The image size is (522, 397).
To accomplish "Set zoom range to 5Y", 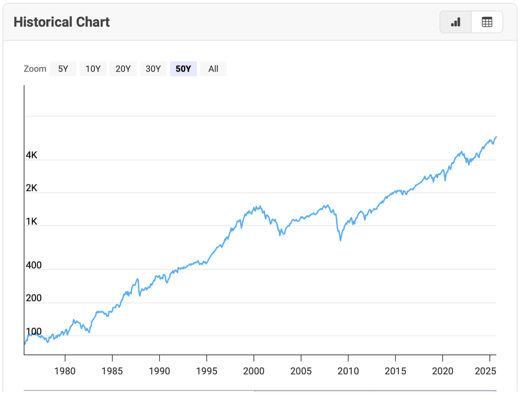I will tap(63, 69).
